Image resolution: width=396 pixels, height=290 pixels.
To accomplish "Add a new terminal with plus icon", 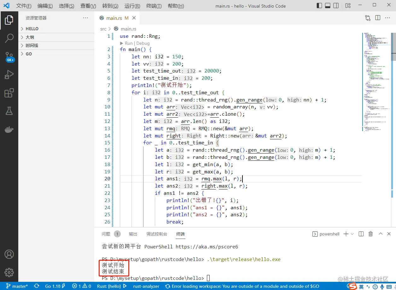I will click(x=346, y=234).
